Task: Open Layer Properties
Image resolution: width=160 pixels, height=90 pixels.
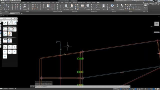Action: point(122,7)
